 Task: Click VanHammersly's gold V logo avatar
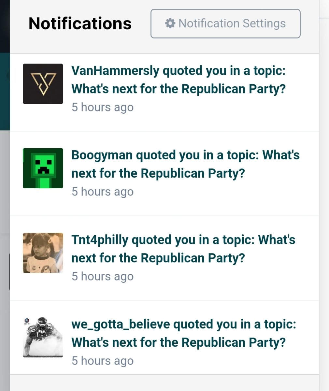(43, 84)
